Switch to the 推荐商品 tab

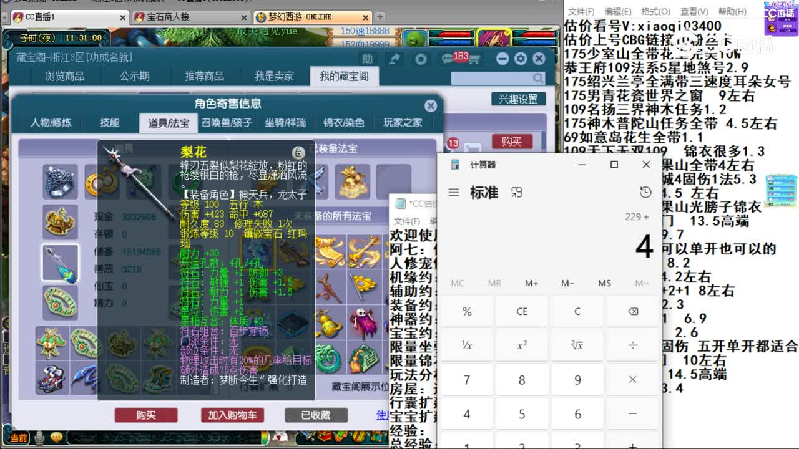[x=204, y=76]
